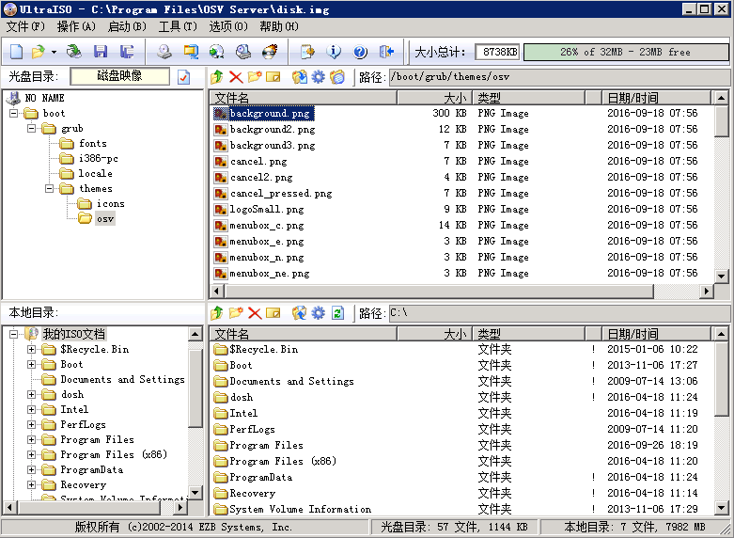Expand Program Files (x86) in local tree
This screenshot has width=734, height=538.
click(x=31, y=454)
